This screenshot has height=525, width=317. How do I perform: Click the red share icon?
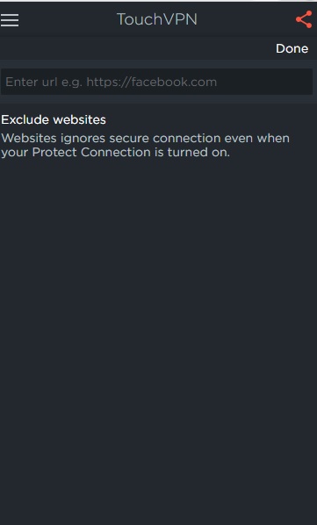pos(304,19)
